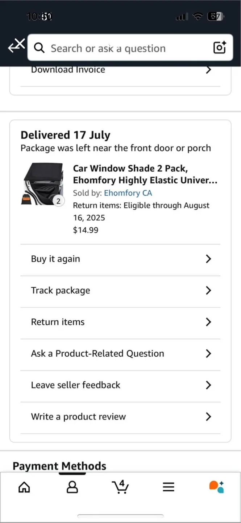Open the Car Window Shade product title
This screenshot has width=241, height=523.
point(145,174)
